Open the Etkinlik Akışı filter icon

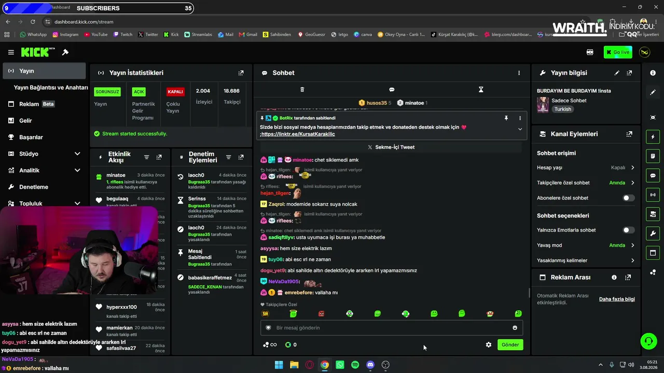click(146, 157)
